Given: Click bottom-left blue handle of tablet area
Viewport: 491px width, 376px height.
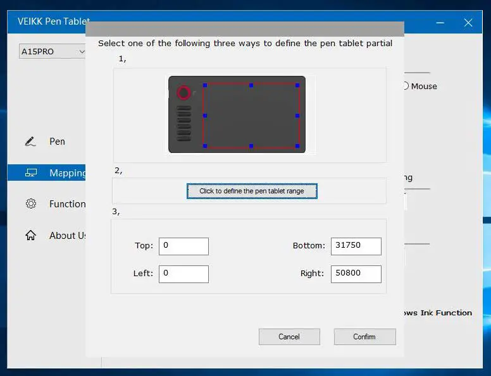Looking at the screenshot, I should pos(205,146).
